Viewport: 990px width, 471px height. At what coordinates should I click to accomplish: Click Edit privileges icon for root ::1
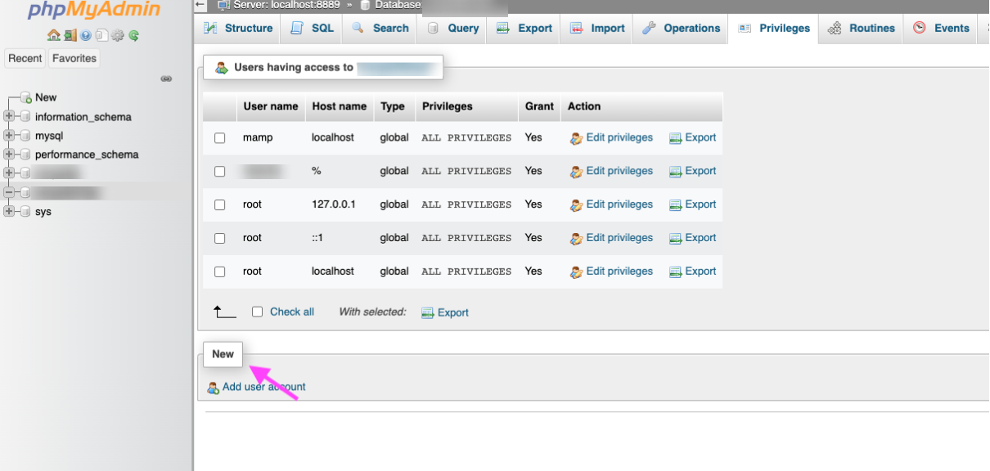pos(576,239)
